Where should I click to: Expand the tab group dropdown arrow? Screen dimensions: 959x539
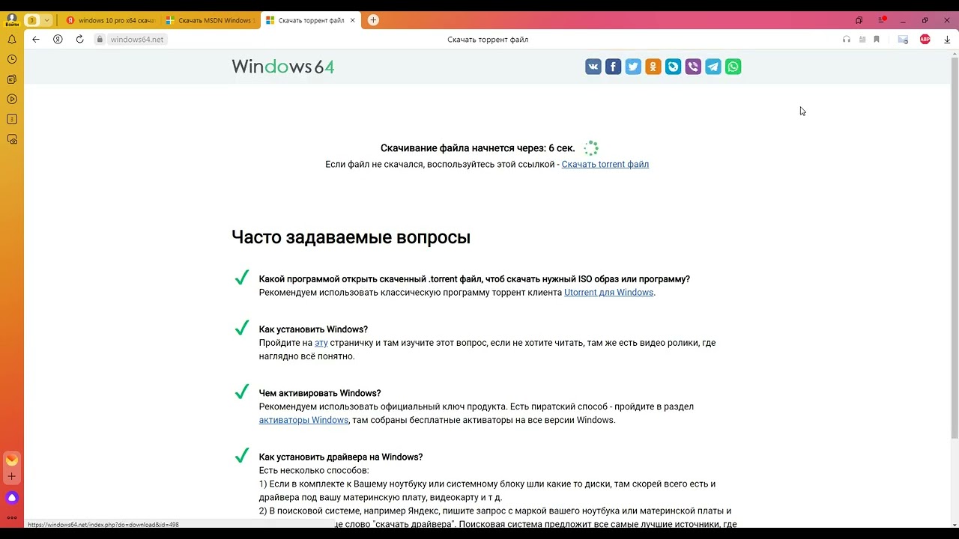47,20
